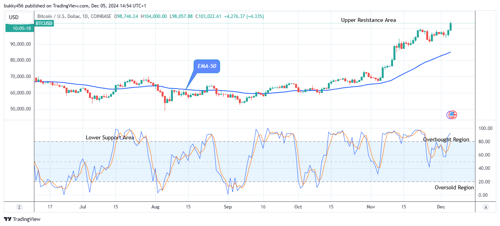The height and width of the screenshot is (226, 500).
Task: Click the 60,000.00 price axis label
Action: 20,93
